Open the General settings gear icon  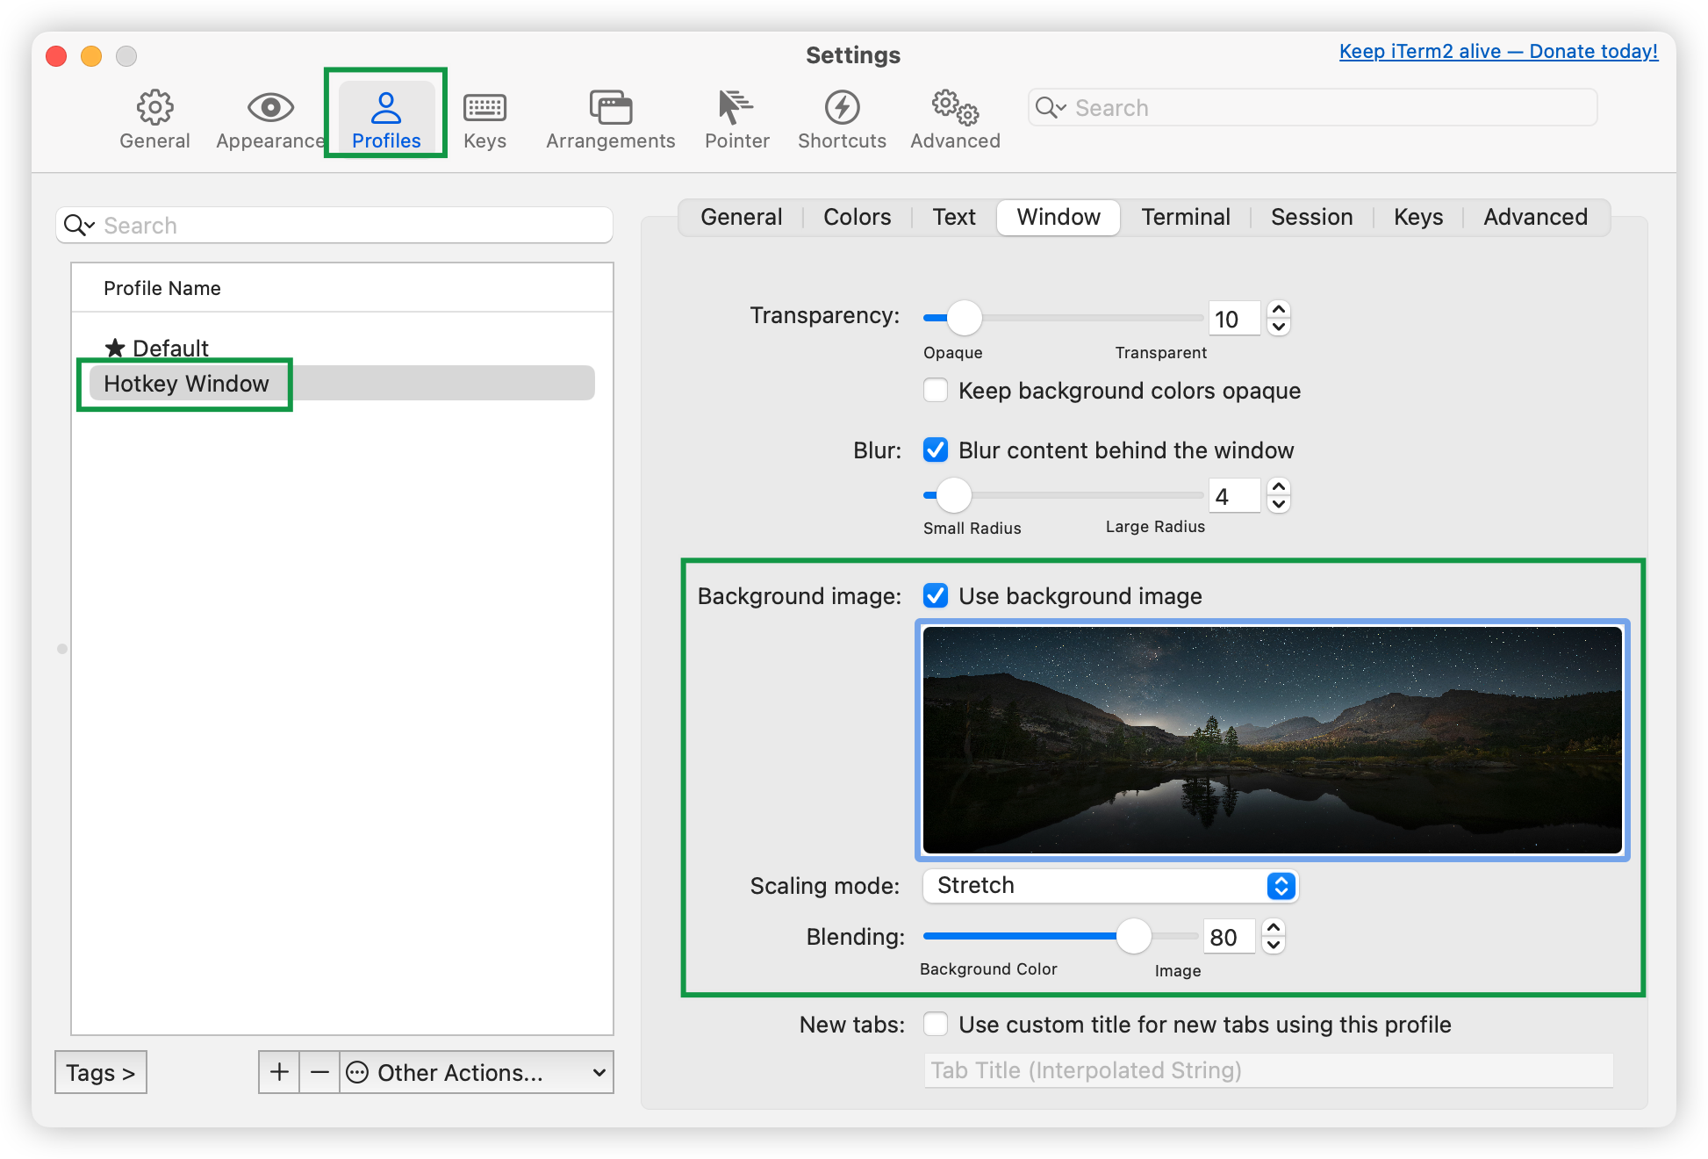tap(154, 108)
